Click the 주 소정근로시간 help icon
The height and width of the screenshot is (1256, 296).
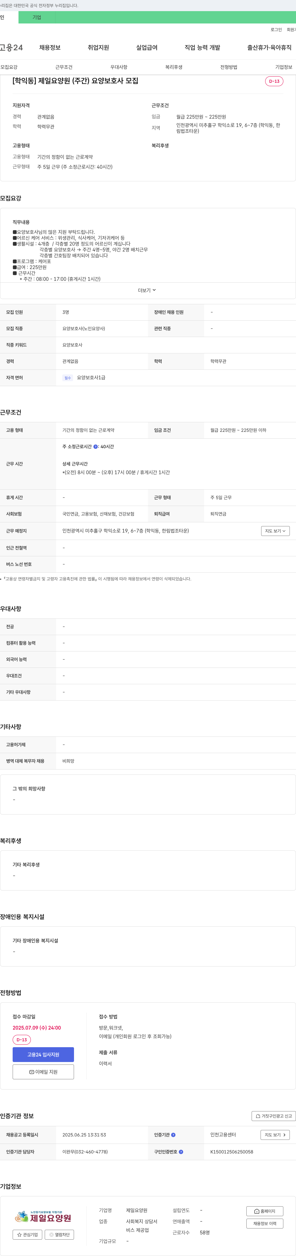[95, 447]
